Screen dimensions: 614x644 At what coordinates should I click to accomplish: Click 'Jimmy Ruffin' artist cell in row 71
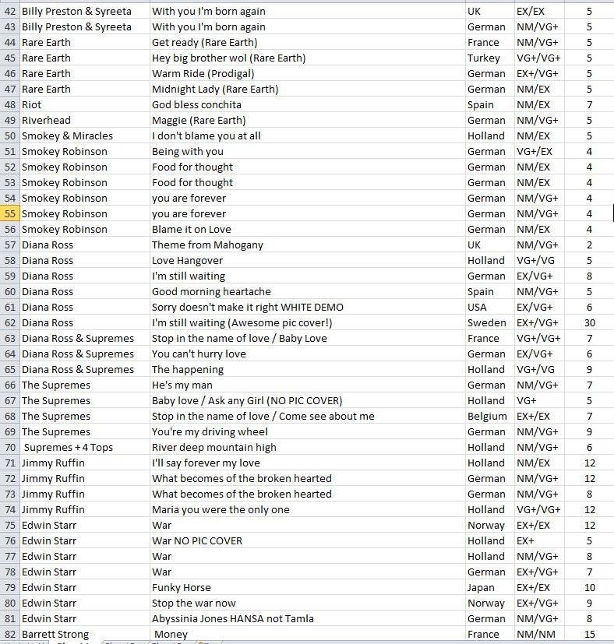[x=84, y=463]
